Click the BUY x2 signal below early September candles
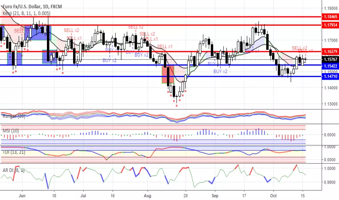 point(220,71)
